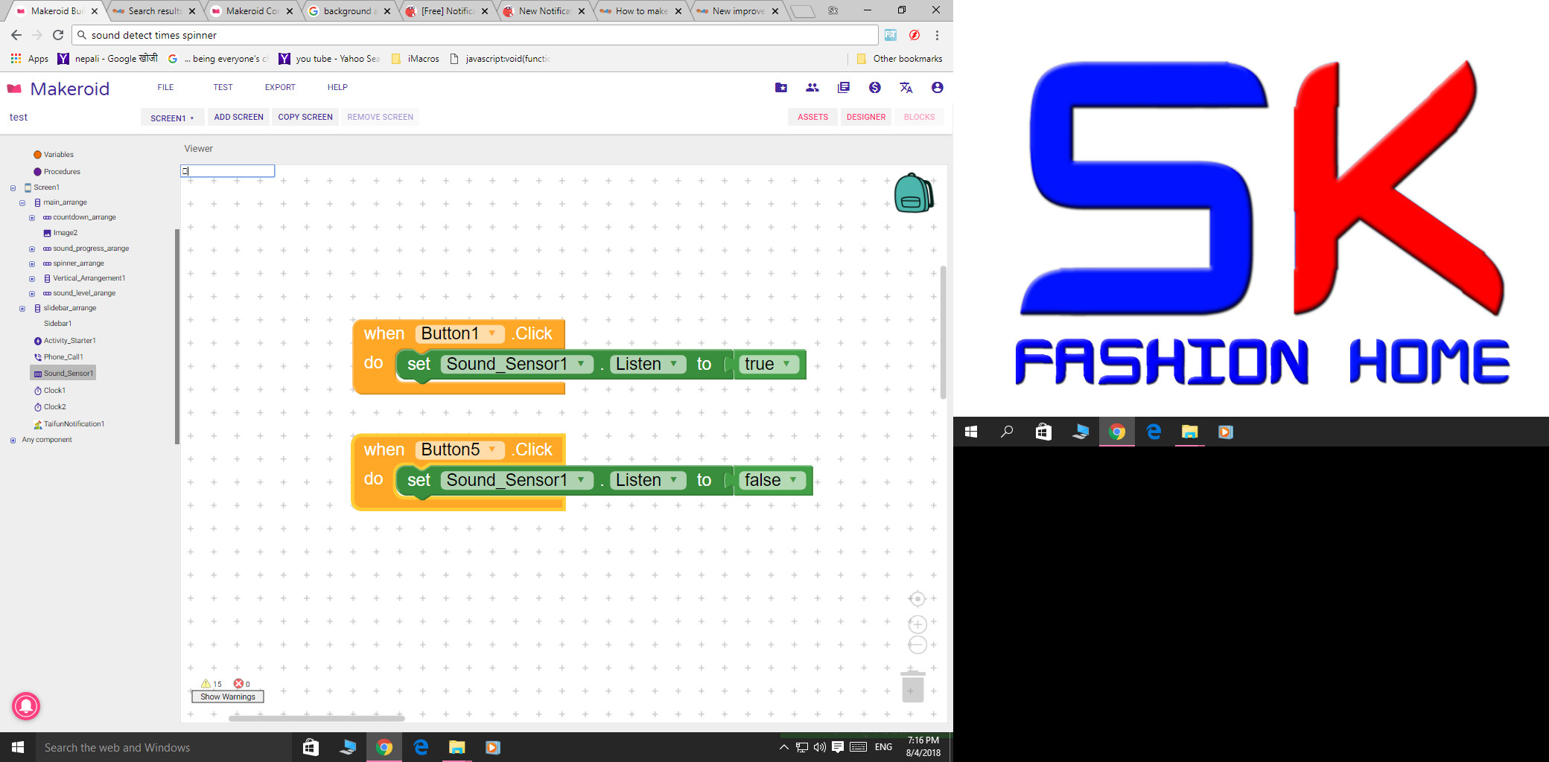This screenshot has height=762, width=1549.
Task: Select TaifunNotification1 in the tree
Action: pyautogui.click(x=69, y=424)
